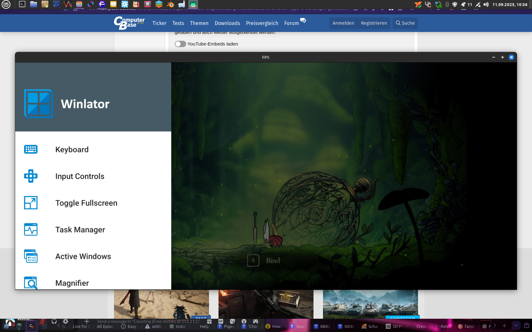Open the audio waveform application icon
The image size is (532, 332).
coord(68,4)
